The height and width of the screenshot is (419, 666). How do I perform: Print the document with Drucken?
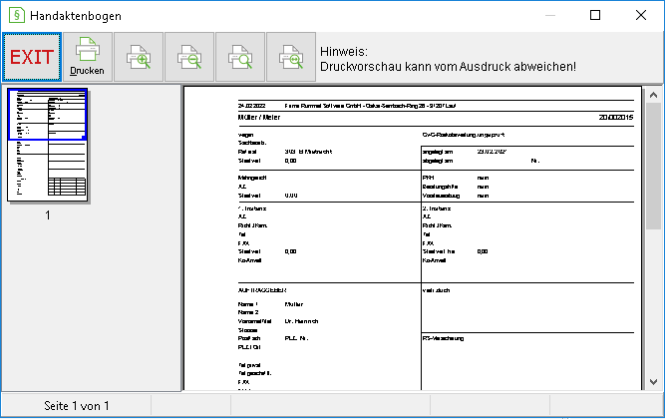[88, 57]
